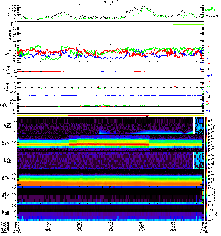Click the green "By" legend label
Image resolution: width=221 pixels, height=236 pixels.
tap(208, 52)
